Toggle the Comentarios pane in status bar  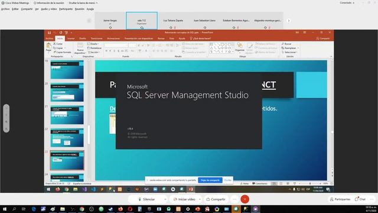pyautogui.click(x=260, y=183)
